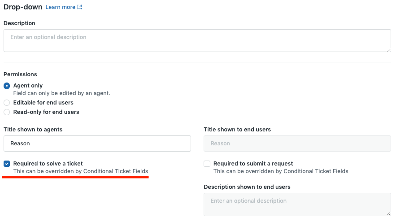Click the Permissions section heading

coord(20,74)
